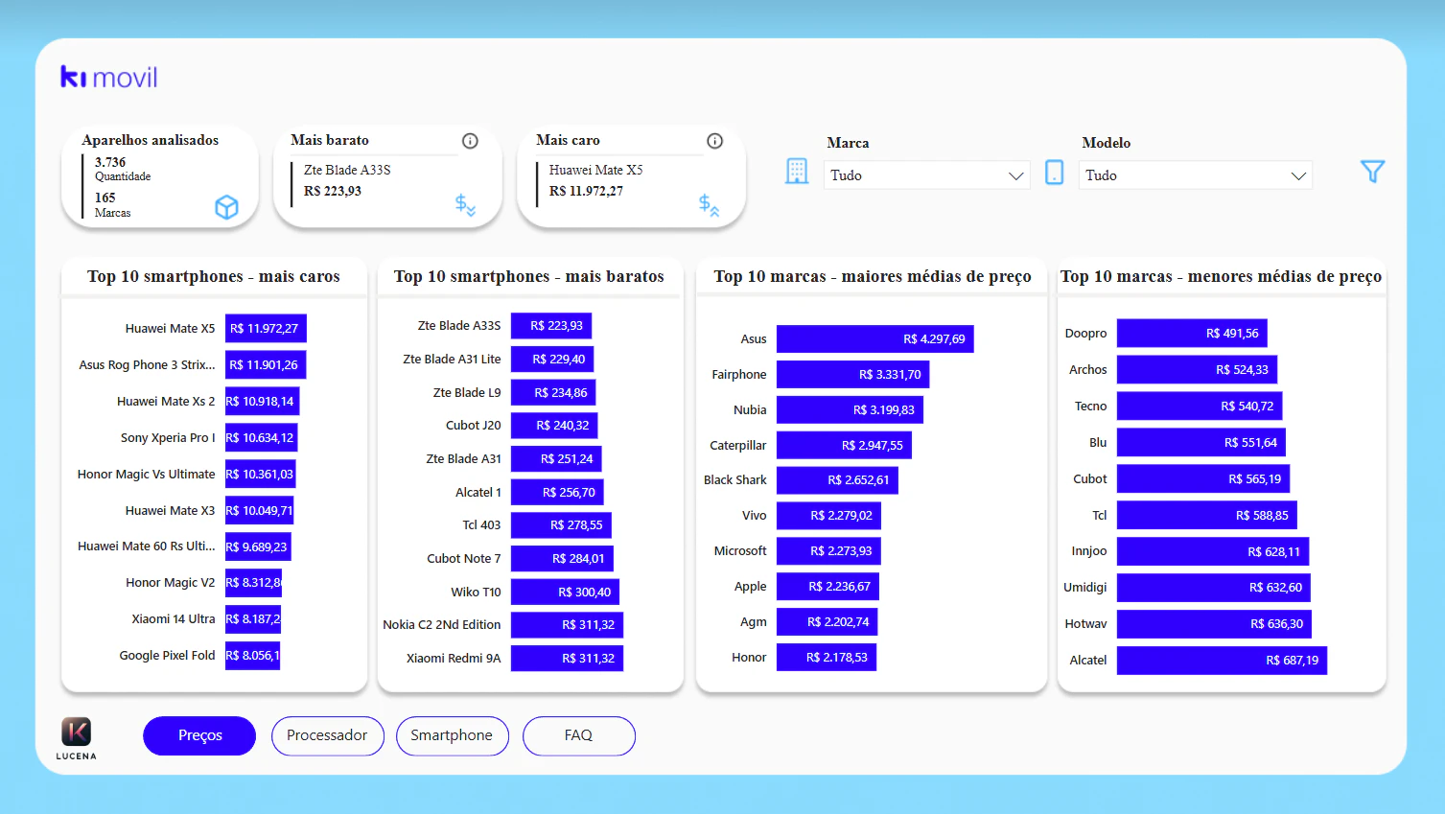The height and width of the screenshot is (814, 1445).
Task: Select the Sony Xperia Pro I bar
Action: click(x=261, y=437)
